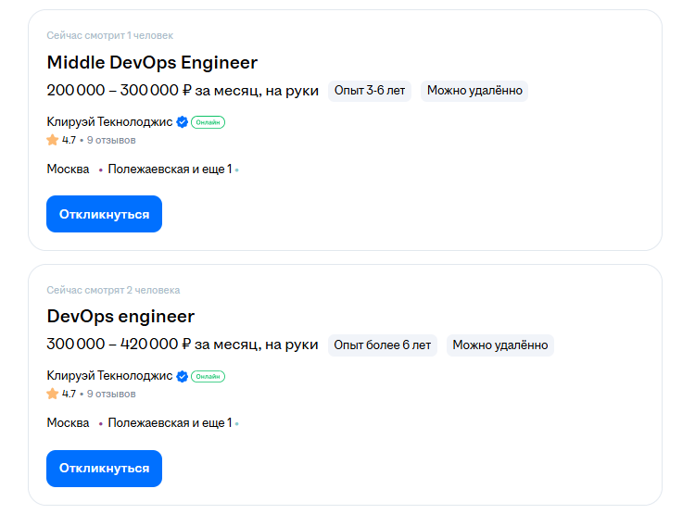Screen dimensions: 695x514
Task: Click Полежаевская и еще 1 in Middle DevOps card
Action: [170, 169]
